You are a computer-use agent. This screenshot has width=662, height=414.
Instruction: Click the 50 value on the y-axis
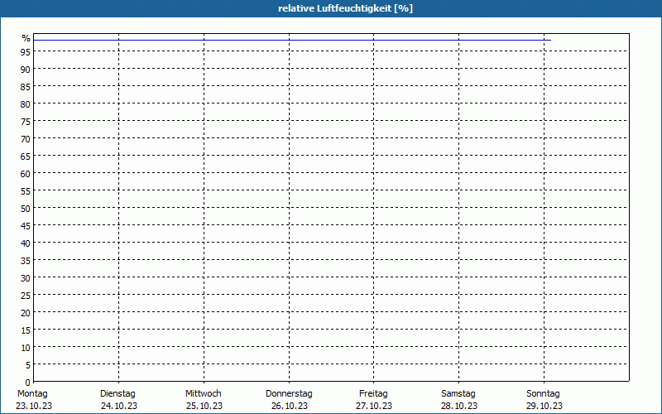tap(26, 209)
